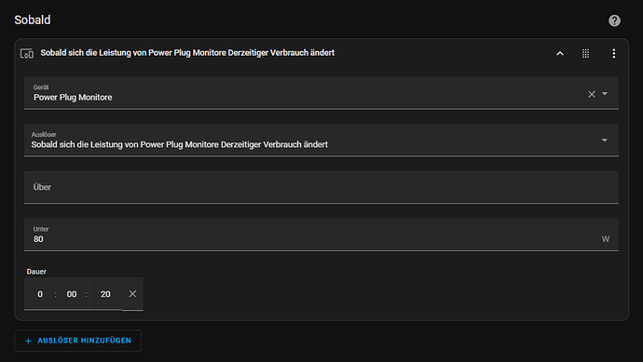This screenshot has width=643, height=362.
Task: Click the trigger card title text
Action: 187,53
